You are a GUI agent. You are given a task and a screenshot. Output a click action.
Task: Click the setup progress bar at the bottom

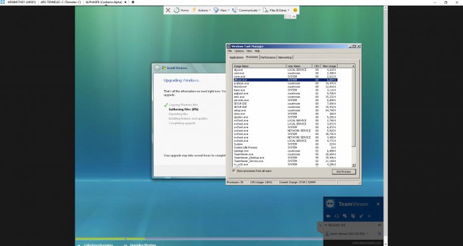point(199,239)
